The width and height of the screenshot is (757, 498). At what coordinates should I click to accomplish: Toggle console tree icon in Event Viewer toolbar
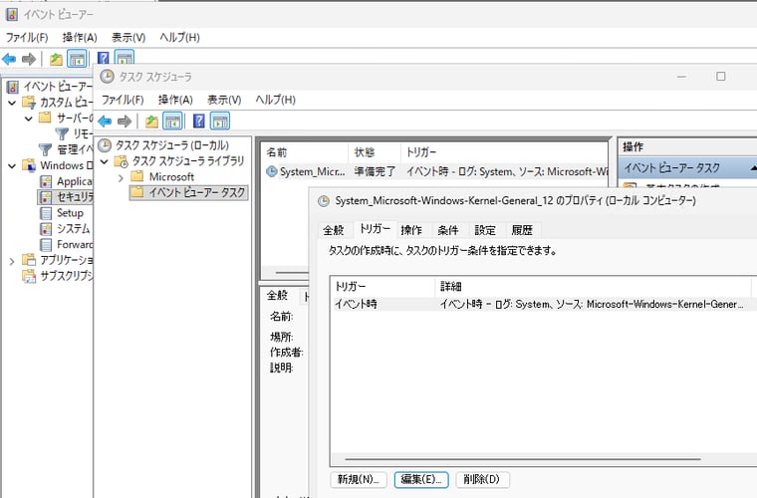pos(77,60)
